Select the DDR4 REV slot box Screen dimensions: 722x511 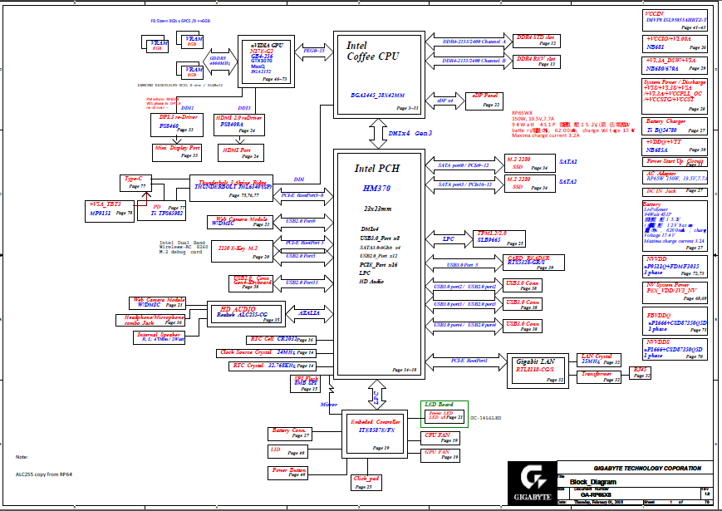[x=538, y=61]
